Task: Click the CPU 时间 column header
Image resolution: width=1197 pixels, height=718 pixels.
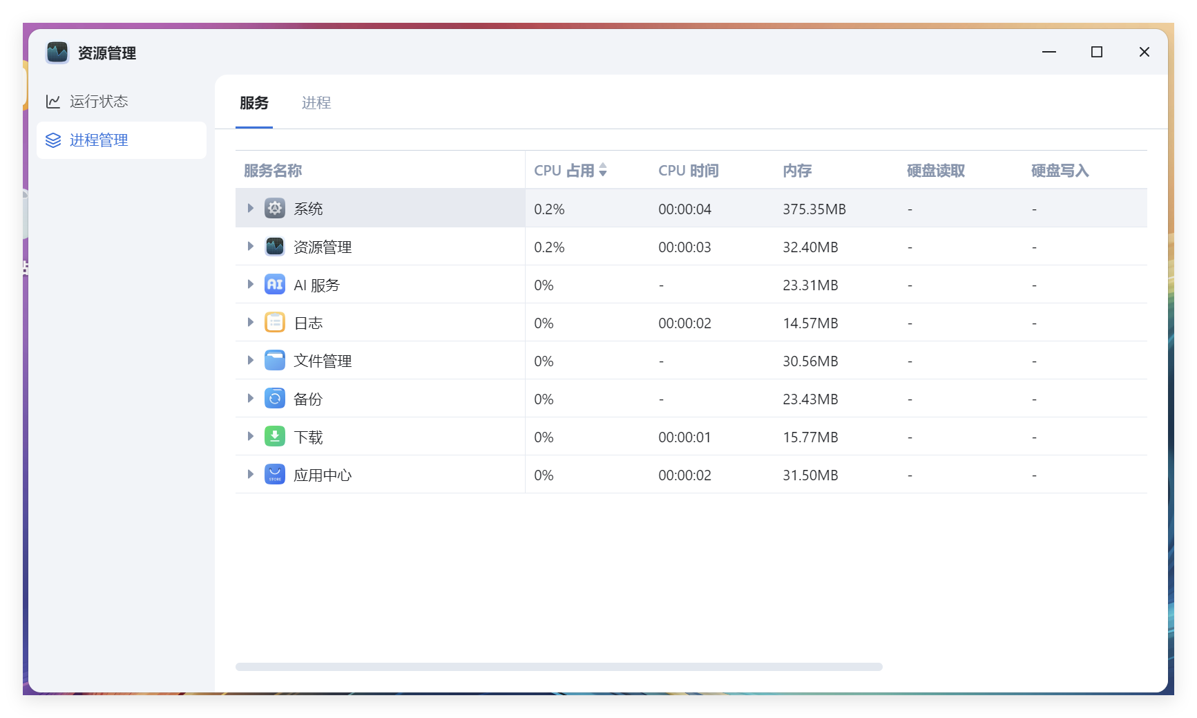Action: [689, 171]
